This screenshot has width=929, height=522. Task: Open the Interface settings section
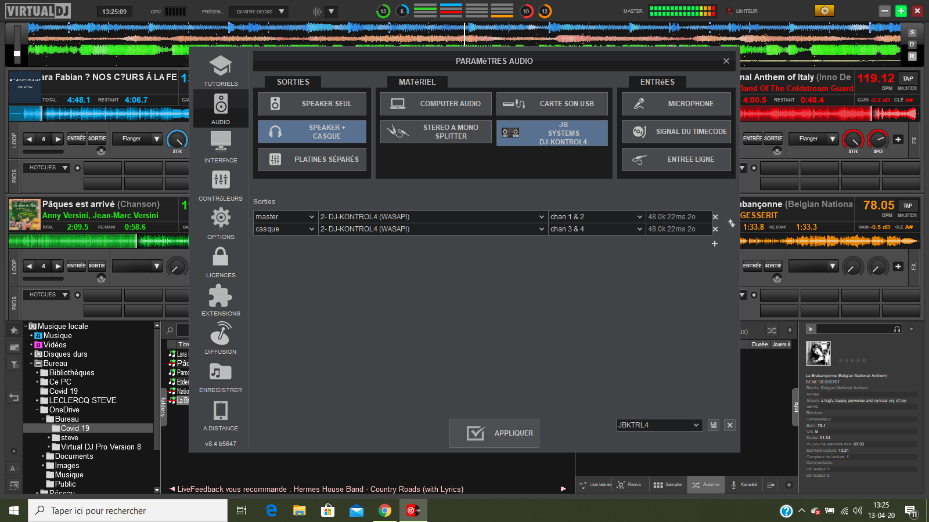(x=221, y=147)
